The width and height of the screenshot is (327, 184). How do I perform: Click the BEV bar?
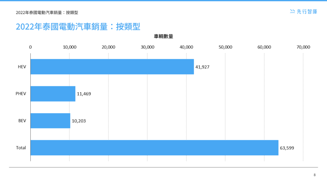coord(50,121)
